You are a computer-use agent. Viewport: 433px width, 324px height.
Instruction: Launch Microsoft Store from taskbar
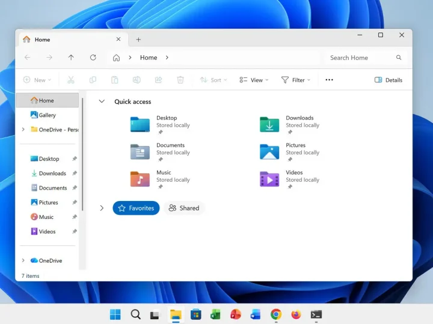click(196, 314)
